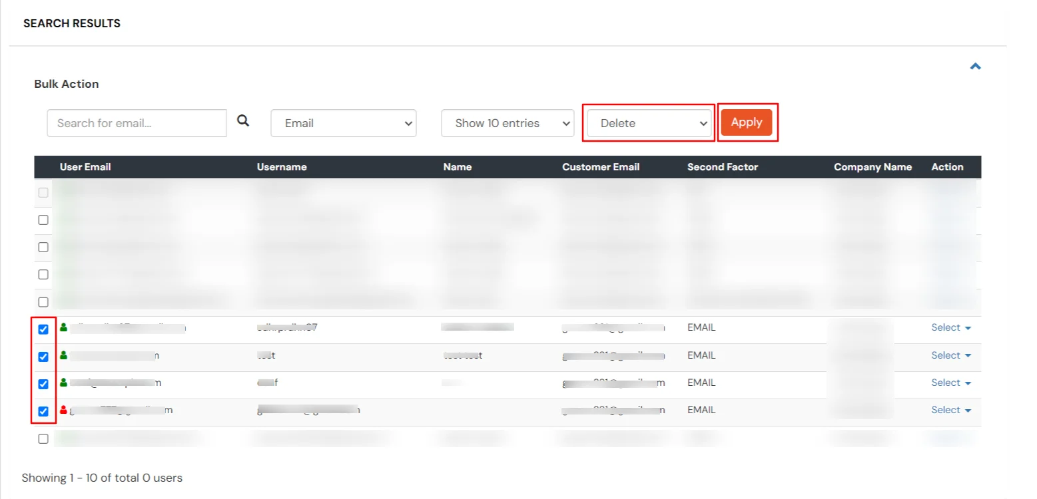1037x499 pixels.
Task: Open the Show 10 entries dropdown
Action: (x=507, y=122)
